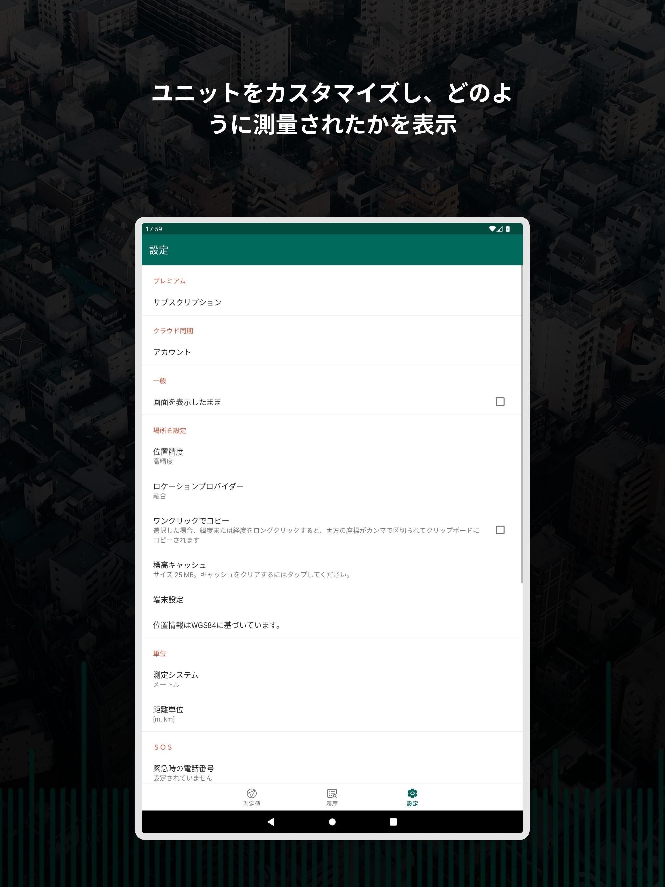This screenshot has height=887, width=665.
Task: Tap the cellular signal status icon
Action: point(500,229)
